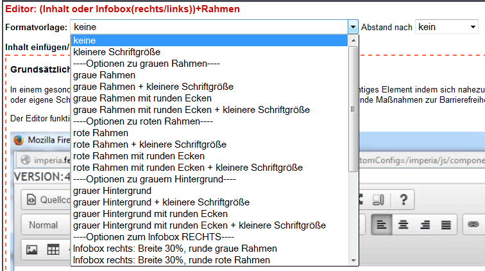
Task: Click '----Optionen zum Infobox RECHTS----' entry
Action: click(209, 237)
